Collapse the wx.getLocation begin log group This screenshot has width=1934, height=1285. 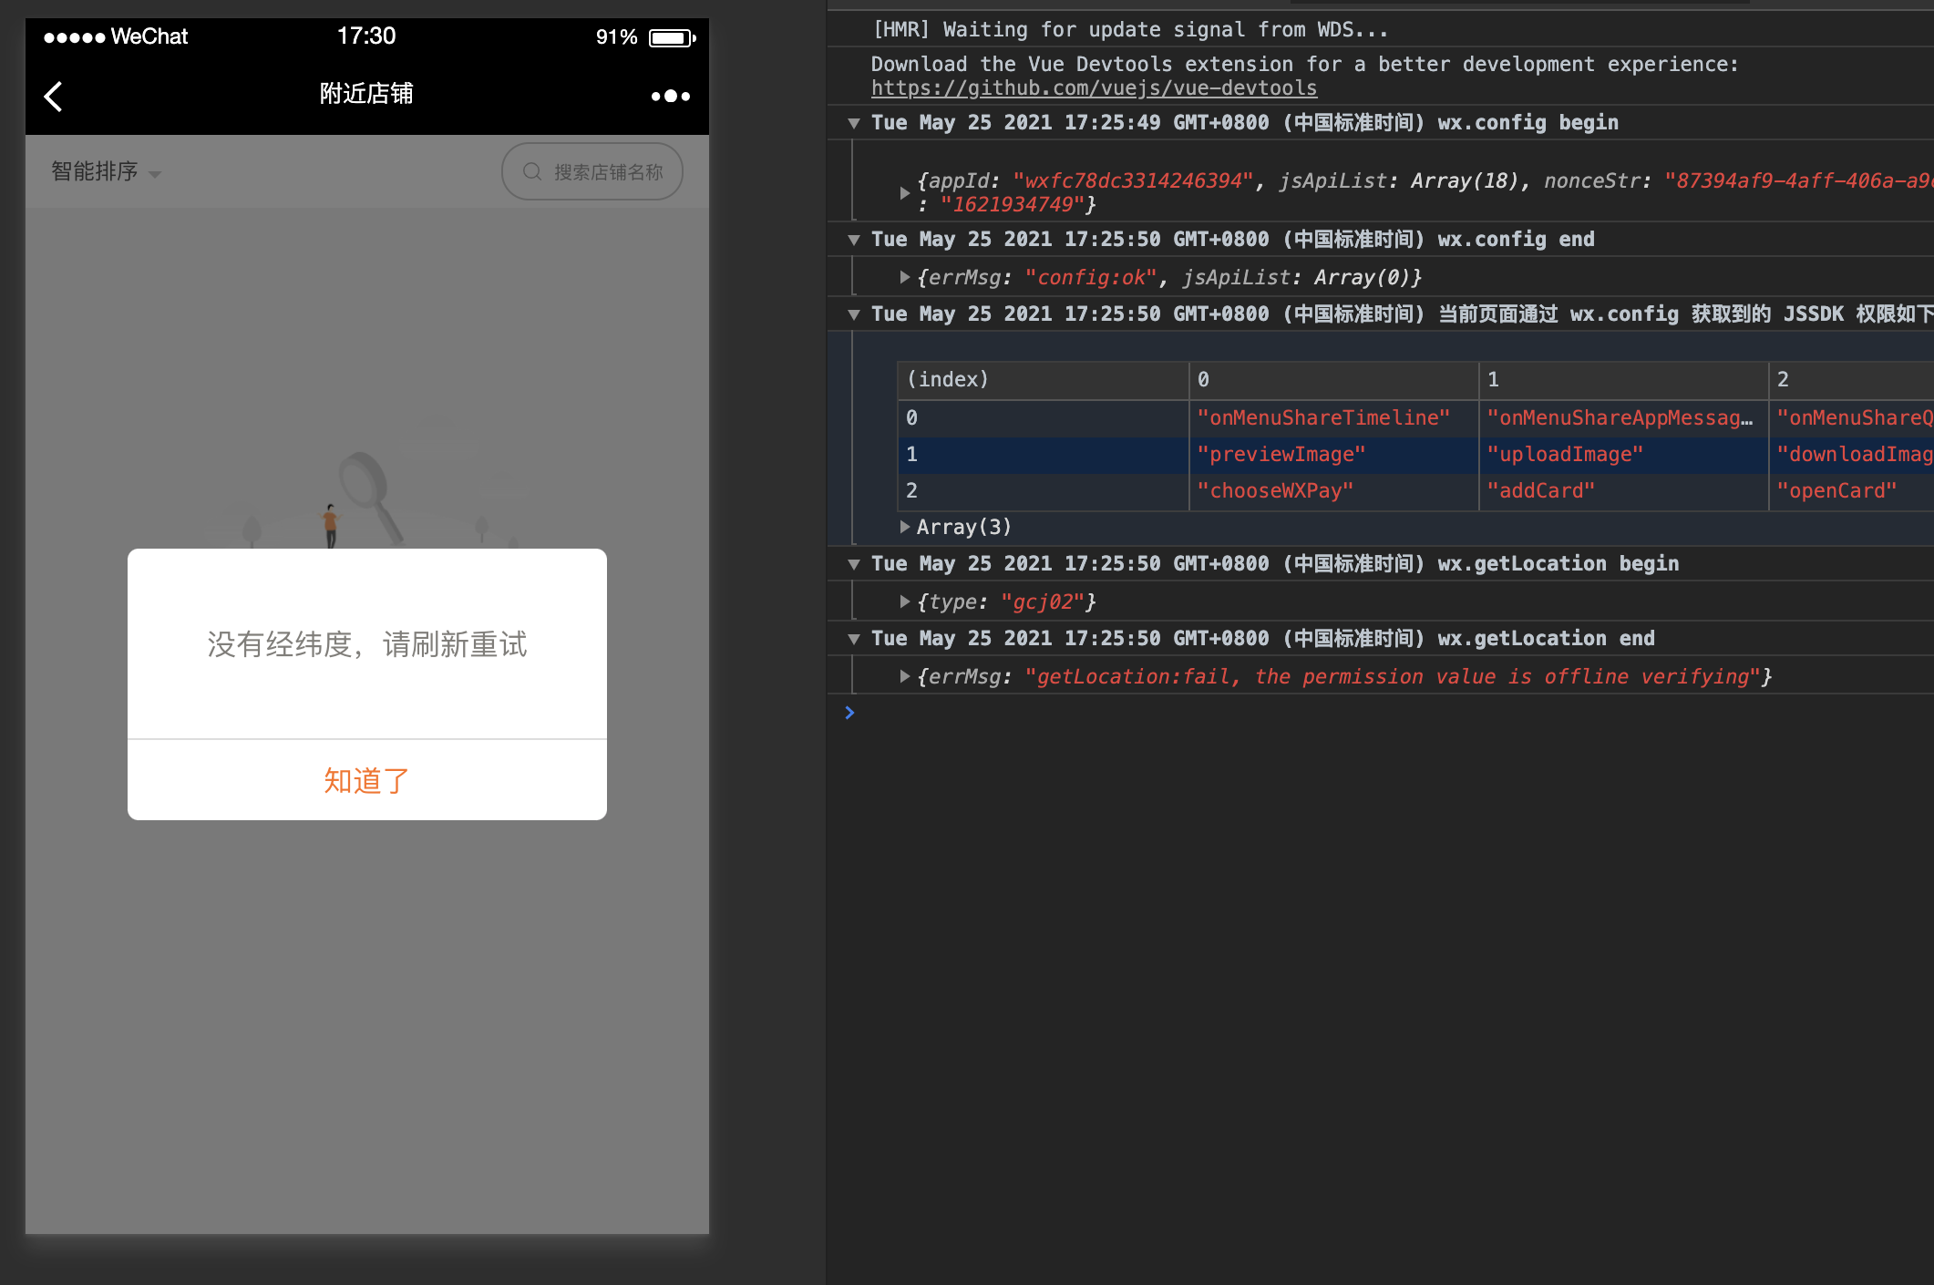854,564
